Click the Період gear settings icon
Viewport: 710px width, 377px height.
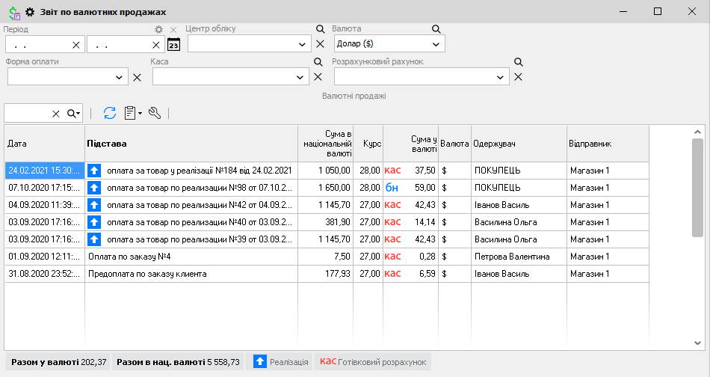pos(158,29)
